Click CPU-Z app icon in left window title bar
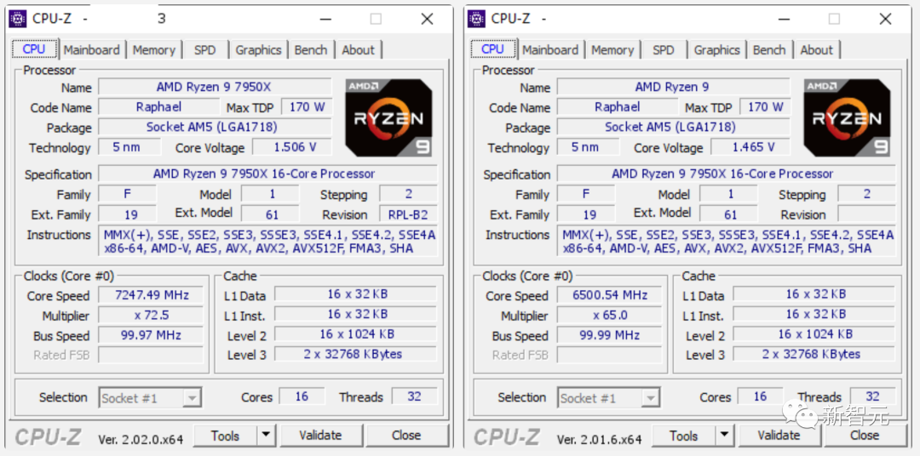This screenshot has width=920, height=456. pos(18,19)
